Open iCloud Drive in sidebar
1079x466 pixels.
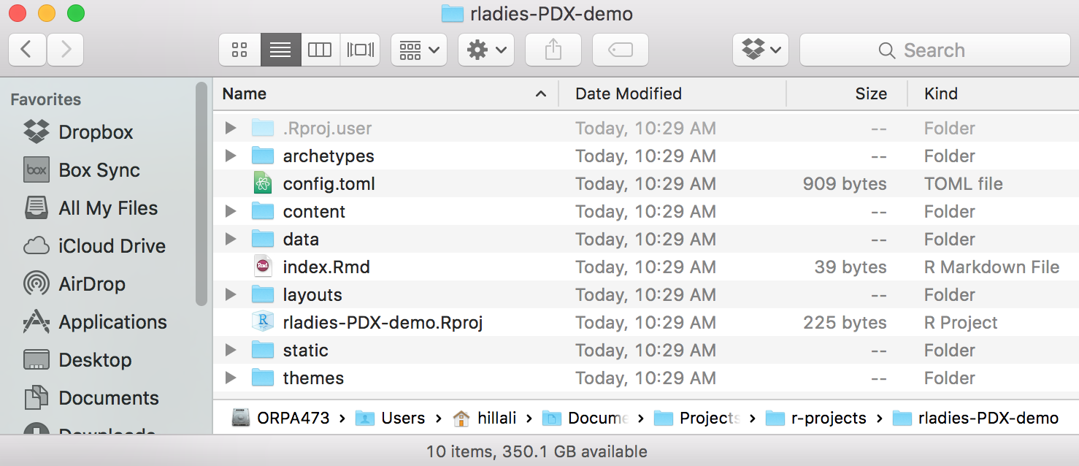click(x=112, y=246)
